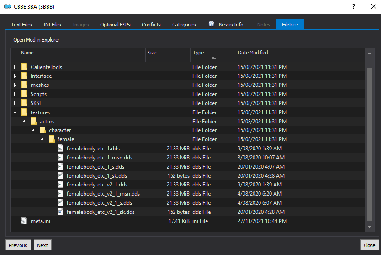Click the female folder icon

[52, 139]
